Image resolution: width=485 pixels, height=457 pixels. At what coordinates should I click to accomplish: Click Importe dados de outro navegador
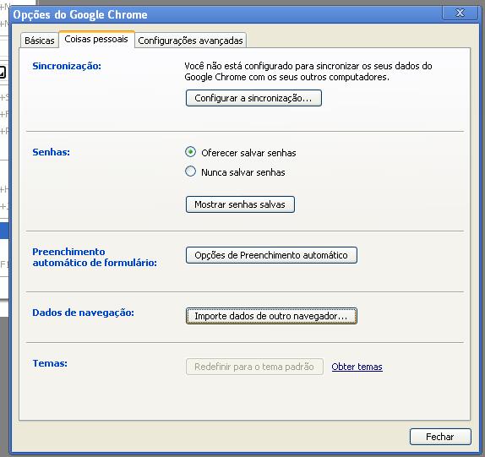271,316
